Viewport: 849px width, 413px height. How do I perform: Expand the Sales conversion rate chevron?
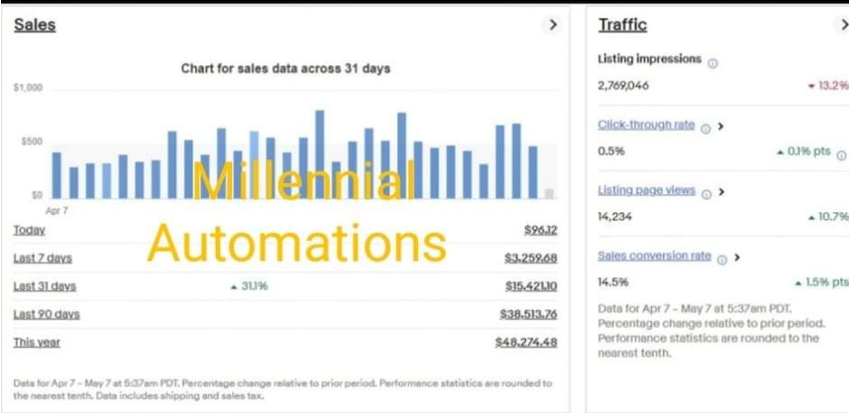point(737,258)
